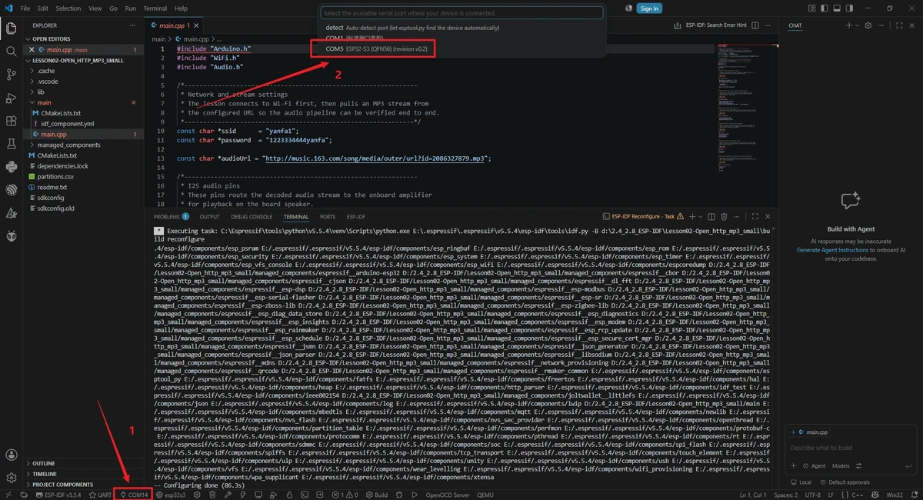This screenshot has width=923, height=500.
Task: Click the errors and warnings status indicator
Action: pyautogui.click(x=345, y=495)
